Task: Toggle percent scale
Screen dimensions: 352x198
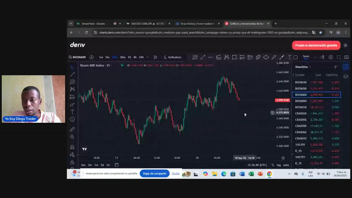Action: [x=273, y=165]
